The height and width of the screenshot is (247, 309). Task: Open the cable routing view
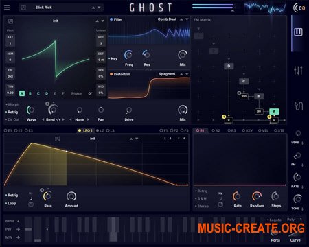pos(299,106)
